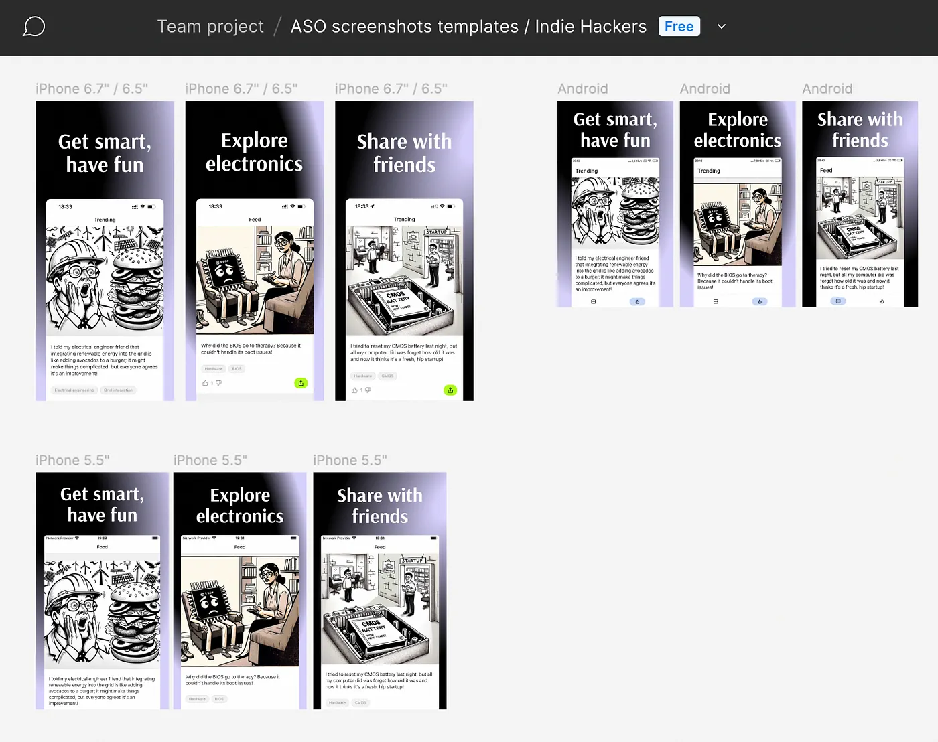Click 'Explore electronics' headline in iPhone 6.7" frame
The height and width of the screenshot is (742, 938).
tap(254, 152)
